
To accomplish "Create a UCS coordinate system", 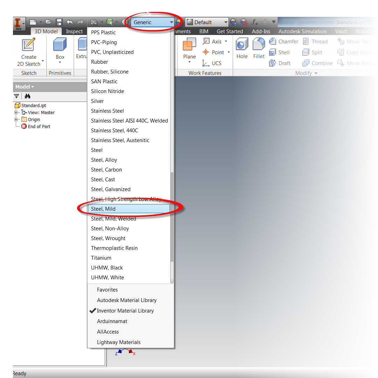I will pos(212,63).
